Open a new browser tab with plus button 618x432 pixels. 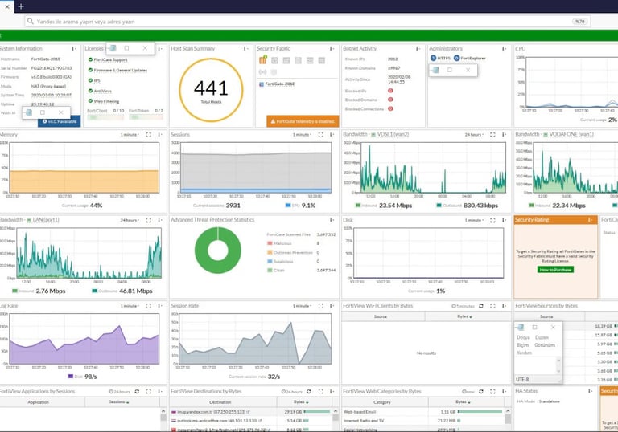pos(21,6)
